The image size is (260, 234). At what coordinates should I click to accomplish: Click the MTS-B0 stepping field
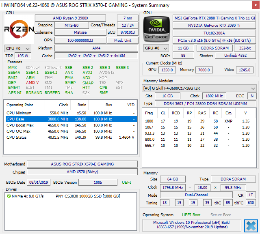[71, 25]
